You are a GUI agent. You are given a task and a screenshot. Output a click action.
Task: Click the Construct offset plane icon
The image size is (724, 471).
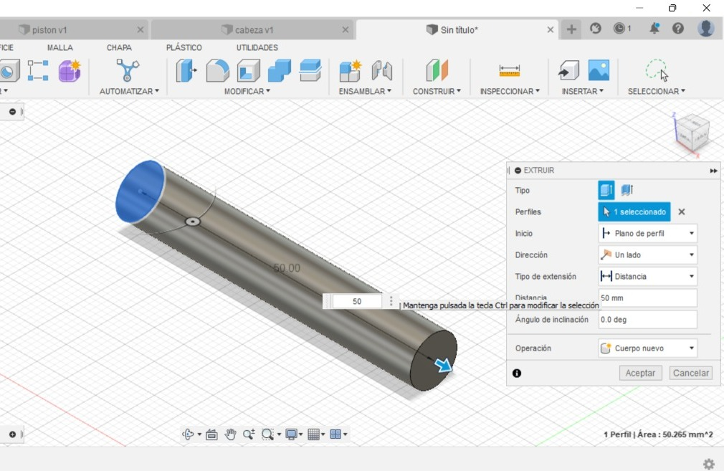click(437, 71)
